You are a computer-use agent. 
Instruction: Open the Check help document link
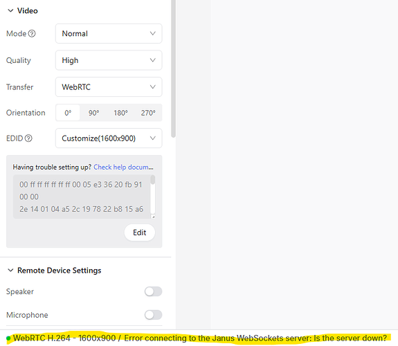pyautogui.click(x=123, y=167)
